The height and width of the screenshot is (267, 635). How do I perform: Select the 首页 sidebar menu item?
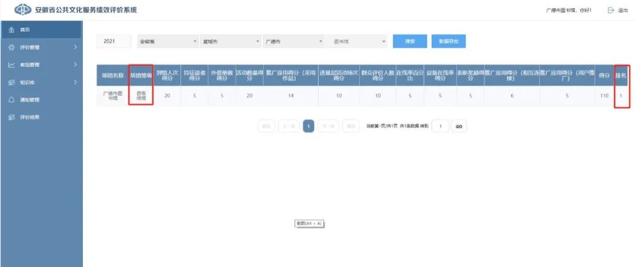[41, 30]
